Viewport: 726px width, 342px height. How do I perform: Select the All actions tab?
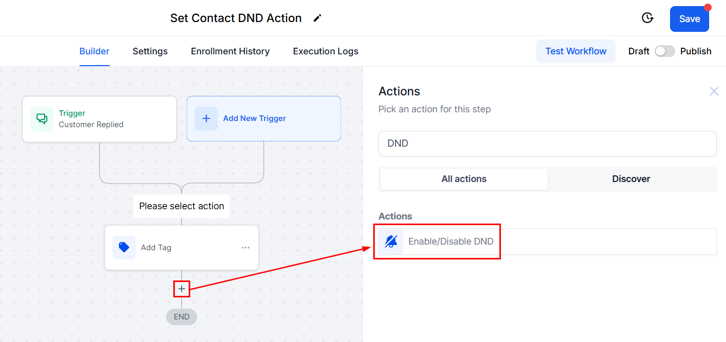pos(464,179)
